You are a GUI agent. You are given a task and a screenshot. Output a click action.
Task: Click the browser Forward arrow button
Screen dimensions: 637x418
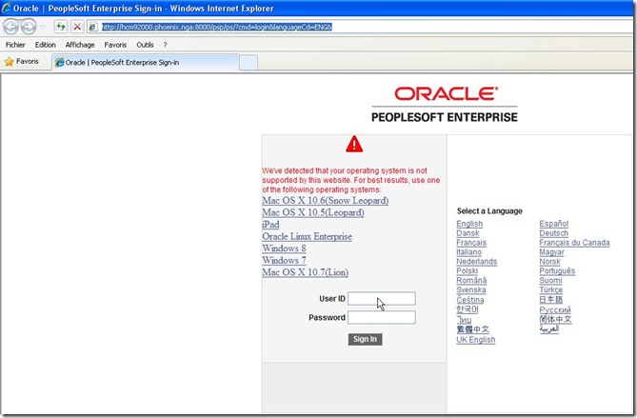[29, 27]
